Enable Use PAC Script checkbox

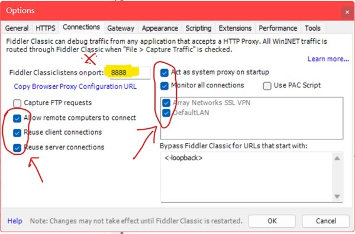pyautogui.click(x=267, y=86)
